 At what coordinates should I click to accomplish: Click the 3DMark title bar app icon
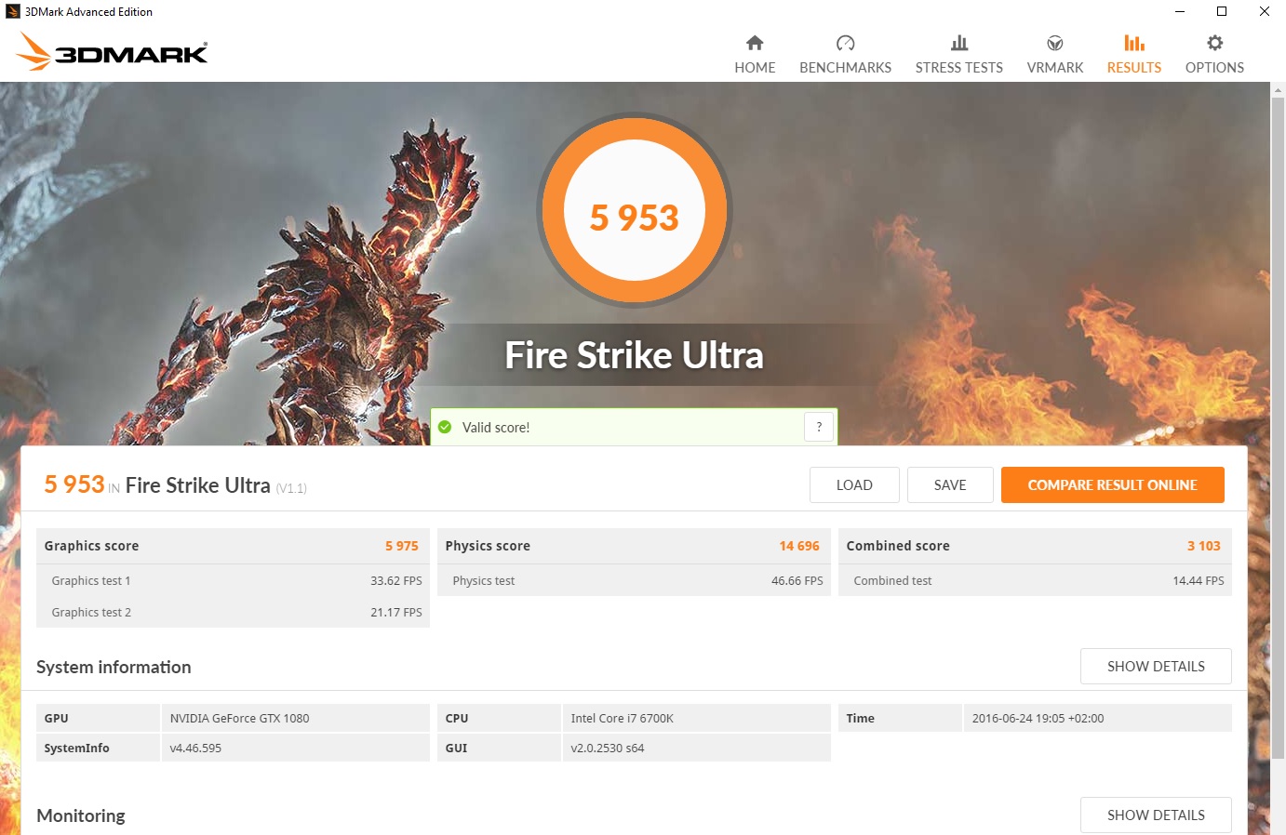[x=12, y=11]
